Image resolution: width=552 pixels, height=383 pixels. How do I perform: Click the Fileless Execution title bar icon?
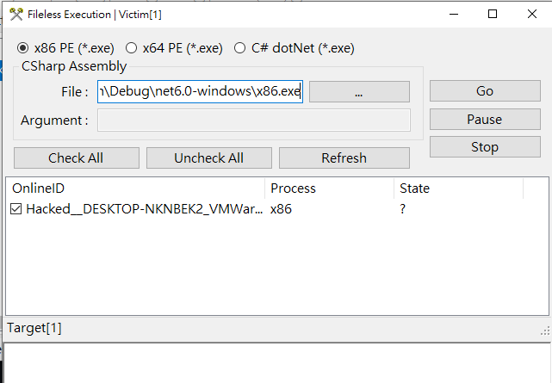tap(16, 14)
